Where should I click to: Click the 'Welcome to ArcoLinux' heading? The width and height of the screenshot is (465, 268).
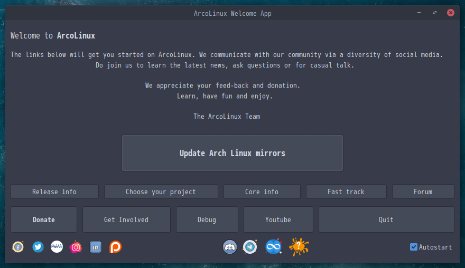[53, 36]
